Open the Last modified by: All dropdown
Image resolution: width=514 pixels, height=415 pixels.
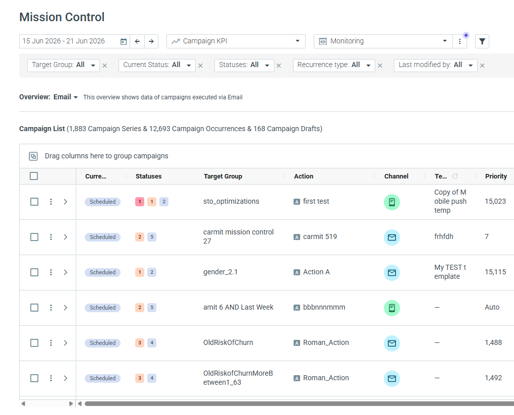[x=436, y=65]
